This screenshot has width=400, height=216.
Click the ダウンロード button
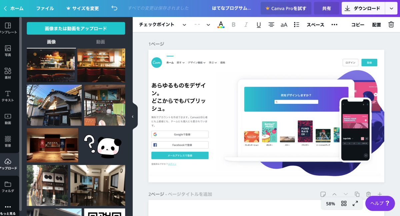(363, 8)
